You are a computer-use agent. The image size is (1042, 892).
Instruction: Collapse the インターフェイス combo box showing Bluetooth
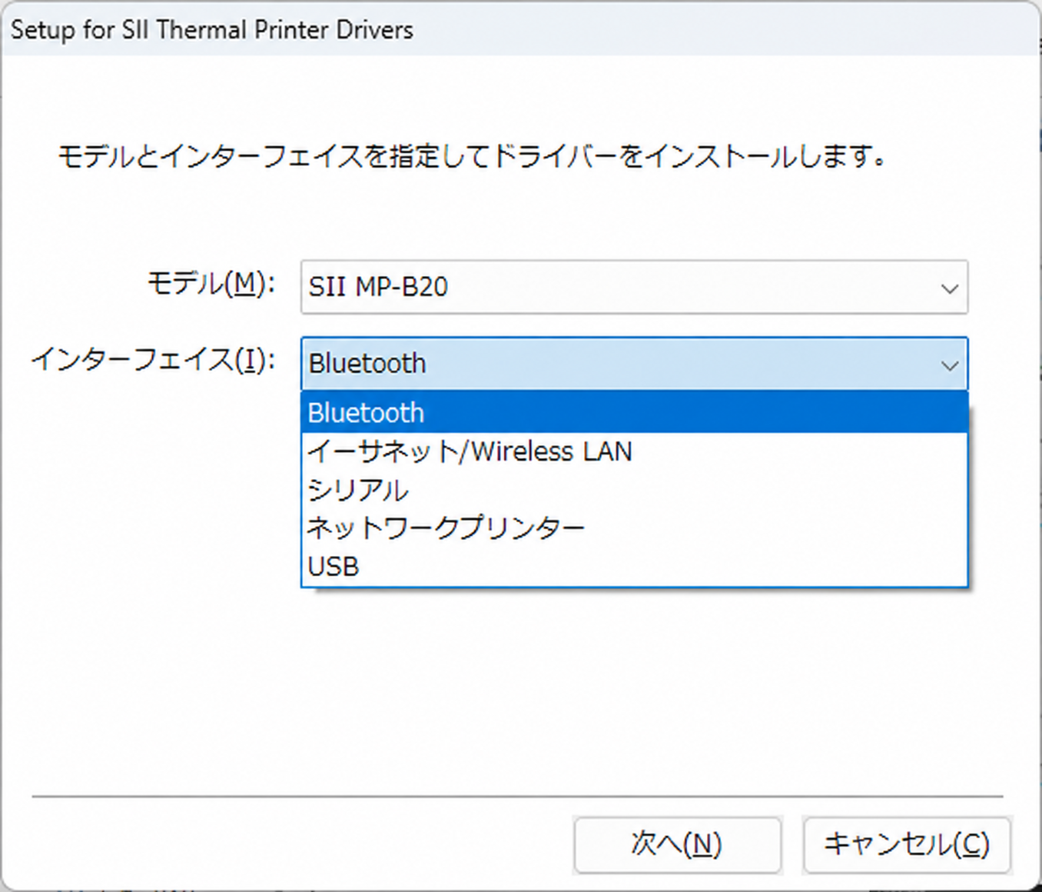pos(634,363)
